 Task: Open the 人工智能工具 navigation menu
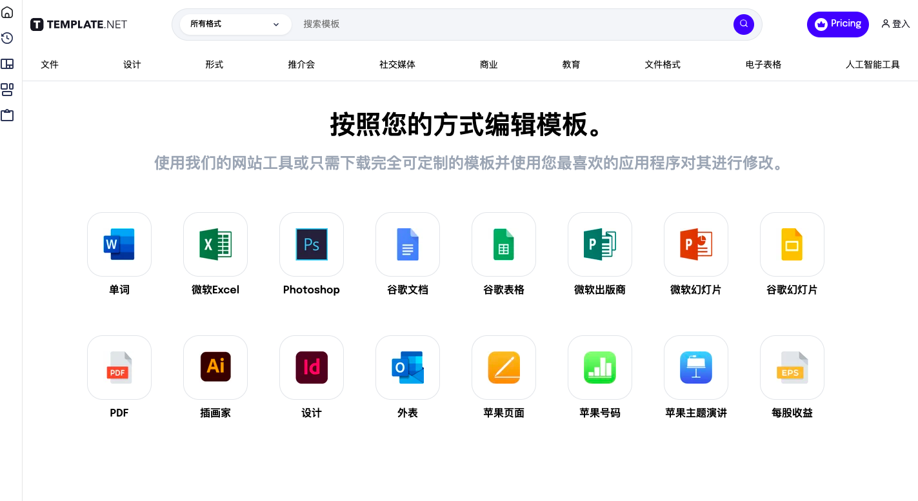click(x=872, y=64)
